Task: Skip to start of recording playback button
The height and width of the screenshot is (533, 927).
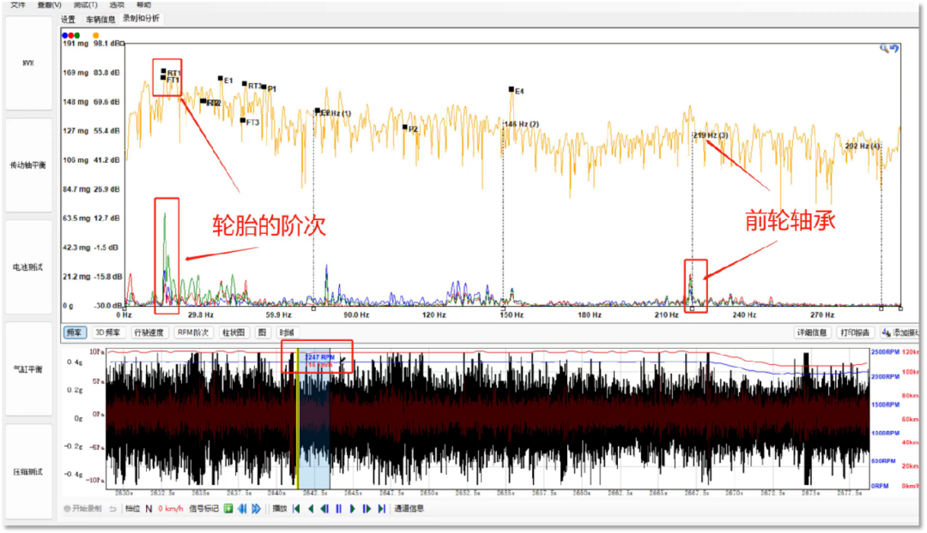Action: coord(296,508)
